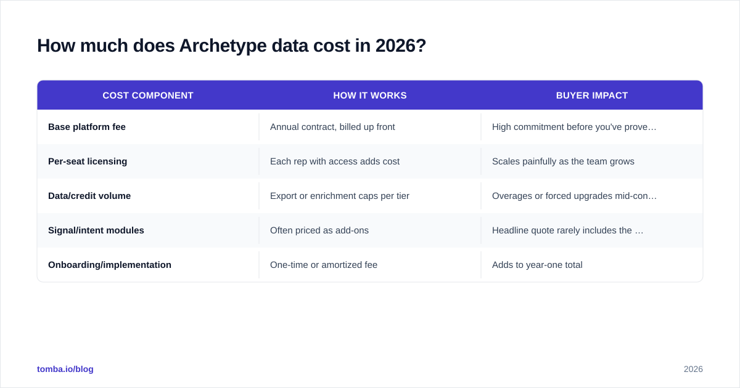This screenshot has height=388, width=740.
Task: Select the 'Per-seat licensing' cell
Action: point(148,161)
